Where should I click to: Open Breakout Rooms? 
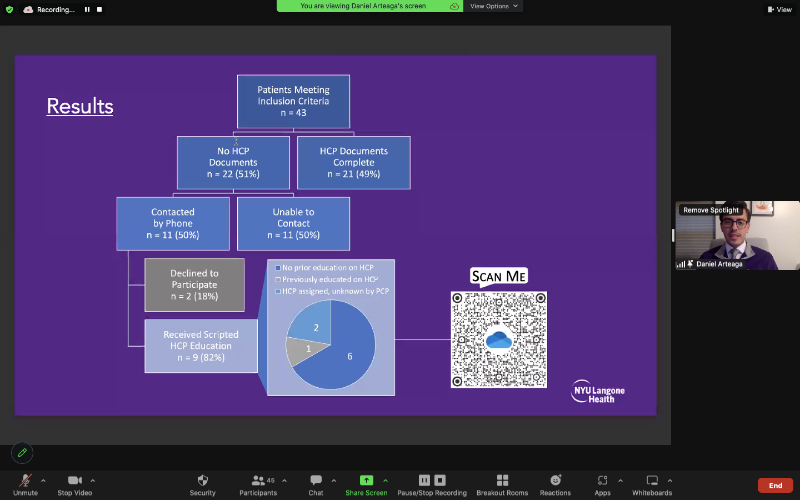click(x=502, y=485)
